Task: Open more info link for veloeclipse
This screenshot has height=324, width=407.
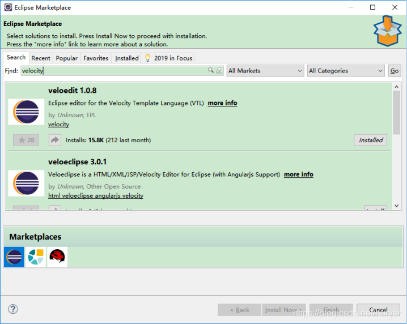Action: click(x=299, y=174)
